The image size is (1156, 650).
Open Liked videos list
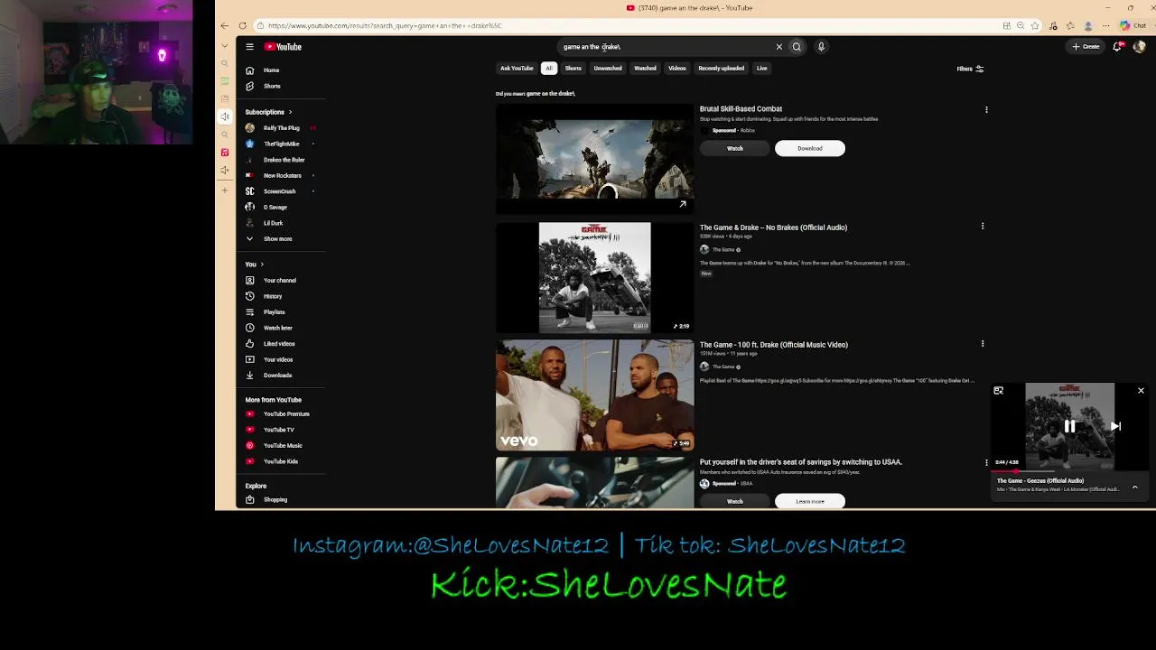point(280,344)
